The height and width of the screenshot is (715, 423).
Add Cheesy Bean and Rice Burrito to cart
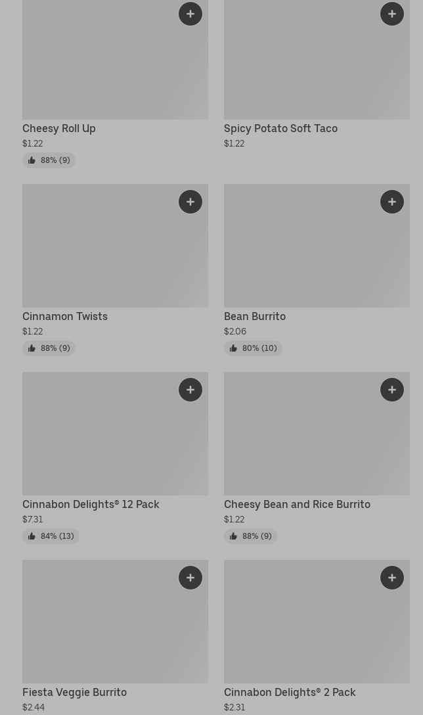point(392,390)
